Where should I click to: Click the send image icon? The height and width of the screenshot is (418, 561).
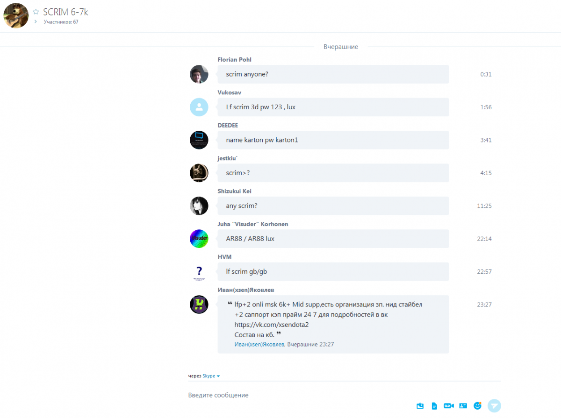pos(420,406)
